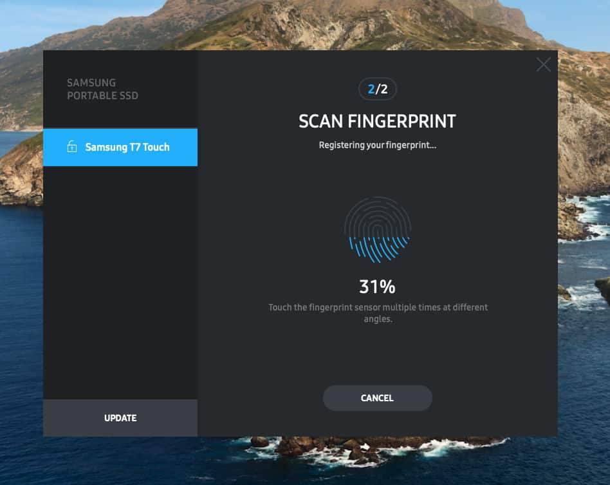Click the Registering your fingerprint status text
The image size is (610, 485).
click(377, 146)
